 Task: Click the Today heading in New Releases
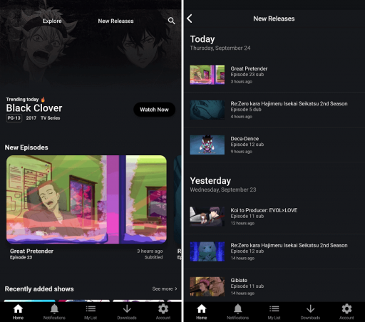click(202, 39)
